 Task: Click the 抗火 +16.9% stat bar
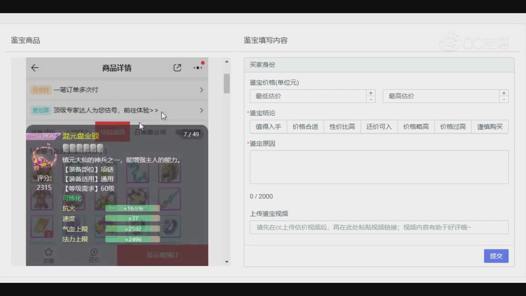pos(133,208)
